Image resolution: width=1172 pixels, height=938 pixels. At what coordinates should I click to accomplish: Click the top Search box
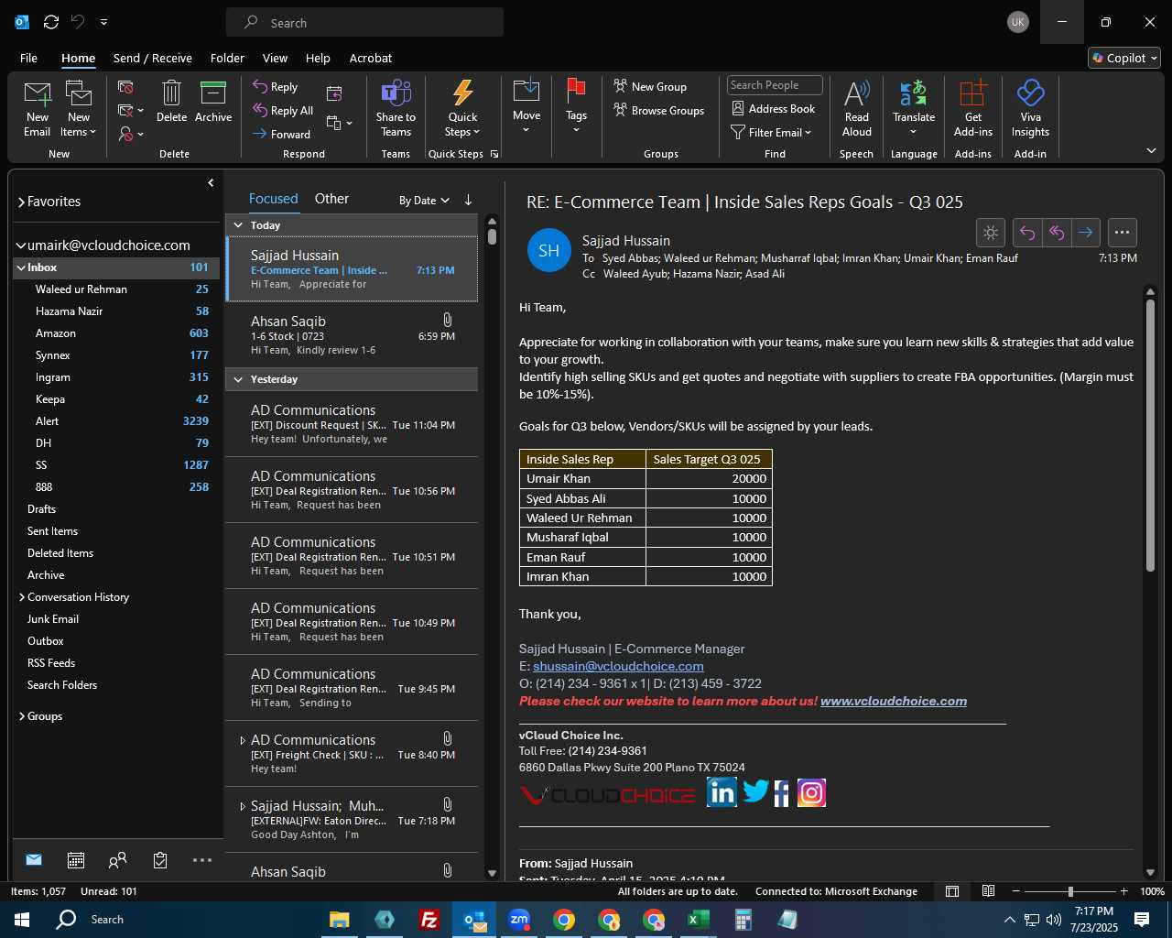click(364, 23)
